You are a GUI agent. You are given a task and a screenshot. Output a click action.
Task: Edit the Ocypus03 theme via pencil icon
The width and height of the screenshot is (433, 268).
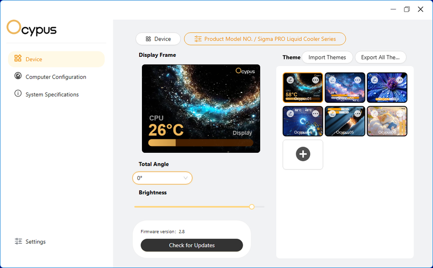pyautogui.click(x=374, y=80)
